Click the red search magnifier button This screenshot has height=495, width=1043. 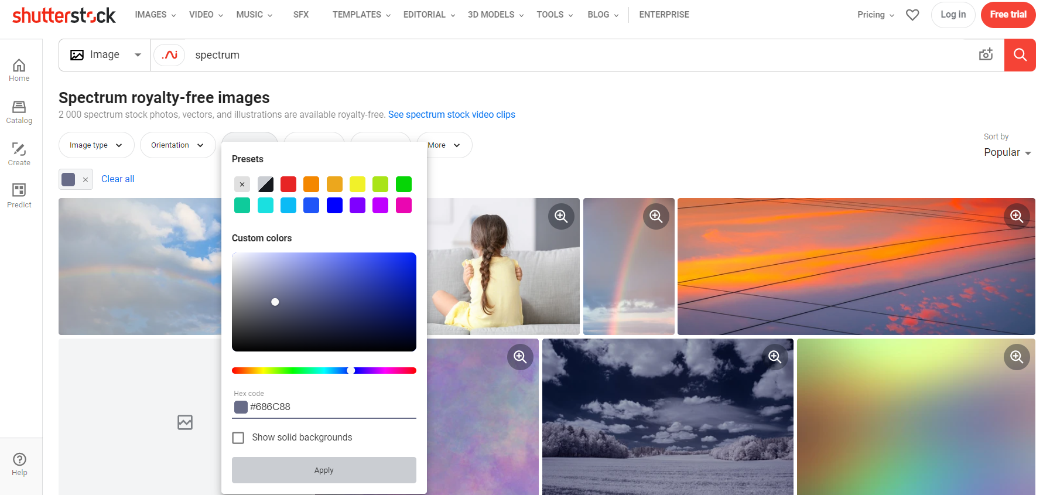click(x=1020, y=55)
